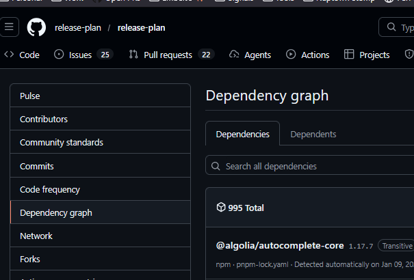Open the release-plan owner link

click(x=78, y=27)
